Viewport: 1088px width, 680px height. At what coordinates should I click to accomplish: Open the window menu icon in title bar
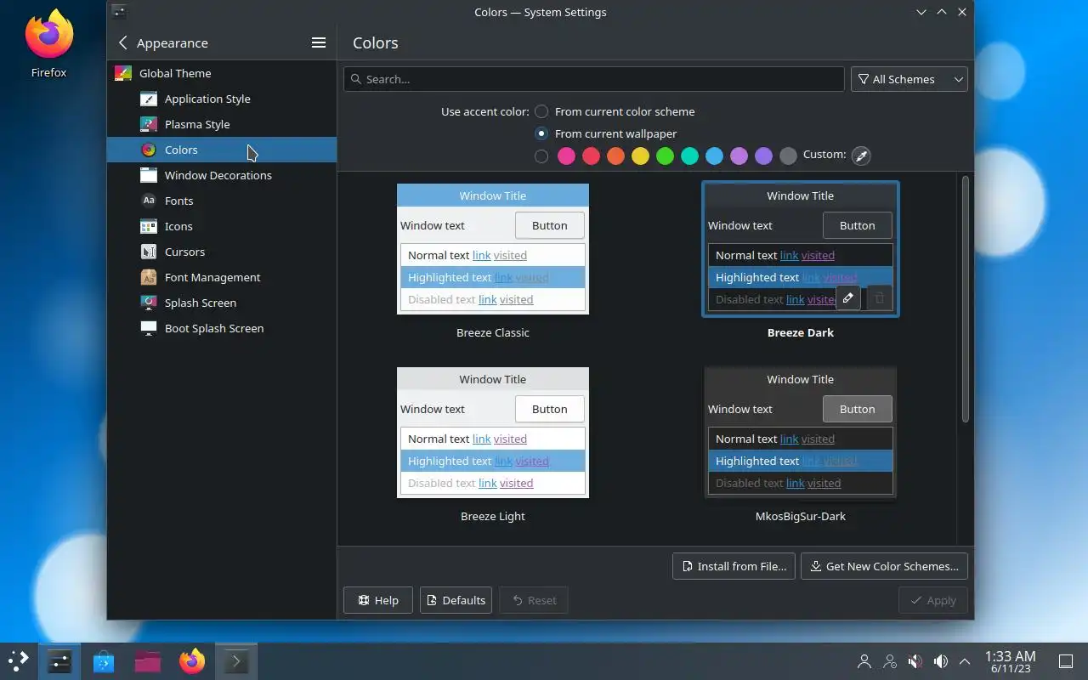pos(119,12)
